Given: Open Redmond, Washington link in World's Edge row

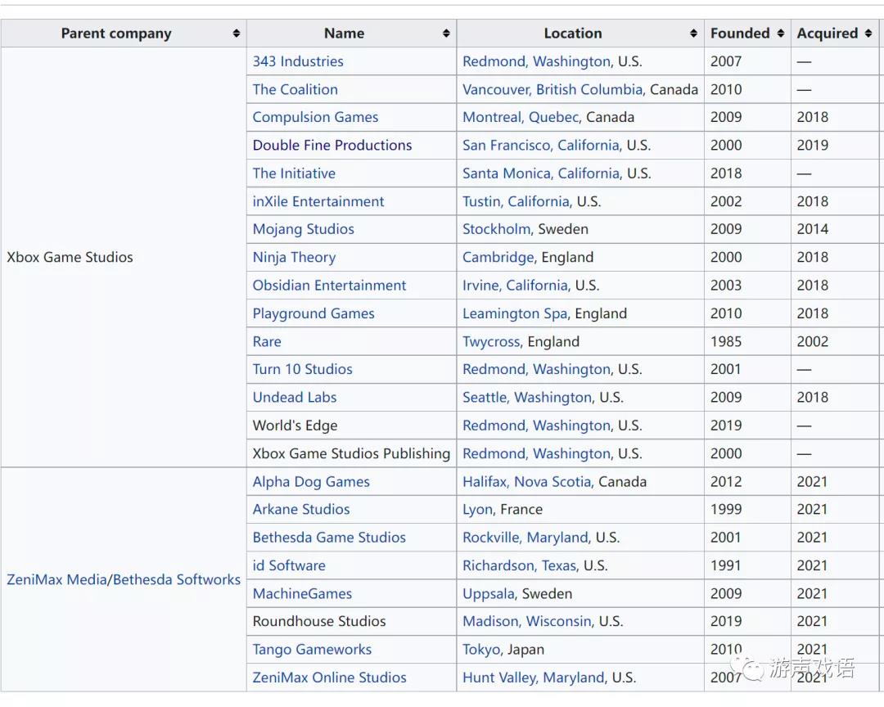Looking at the screenshot, I should point(537,426).
